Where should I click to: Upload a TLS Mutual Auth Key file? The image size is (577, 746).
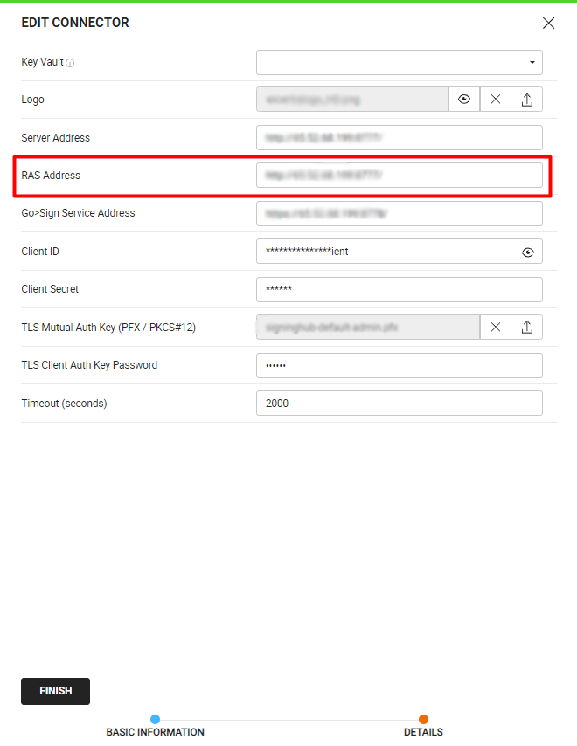[x=527, y=327]
